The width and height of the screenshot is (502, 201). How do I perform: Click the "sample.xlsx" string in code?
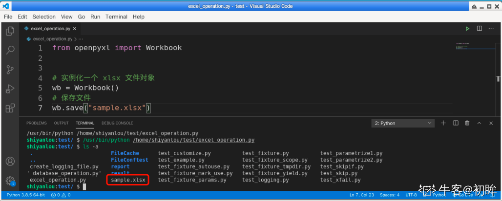(x=117, y=108)
